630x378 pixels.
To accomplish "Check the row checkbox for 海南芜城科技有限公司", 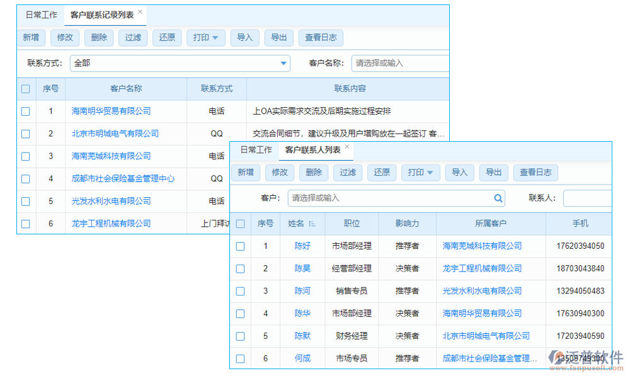I will pyautogui.click(x=25, y=156).
